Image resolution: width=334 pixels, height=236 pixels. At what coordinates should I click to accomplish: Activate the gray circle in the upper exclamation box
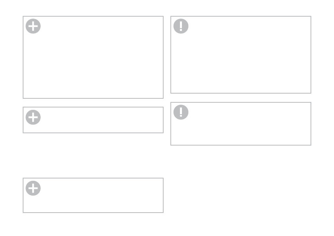click(181, 26)
